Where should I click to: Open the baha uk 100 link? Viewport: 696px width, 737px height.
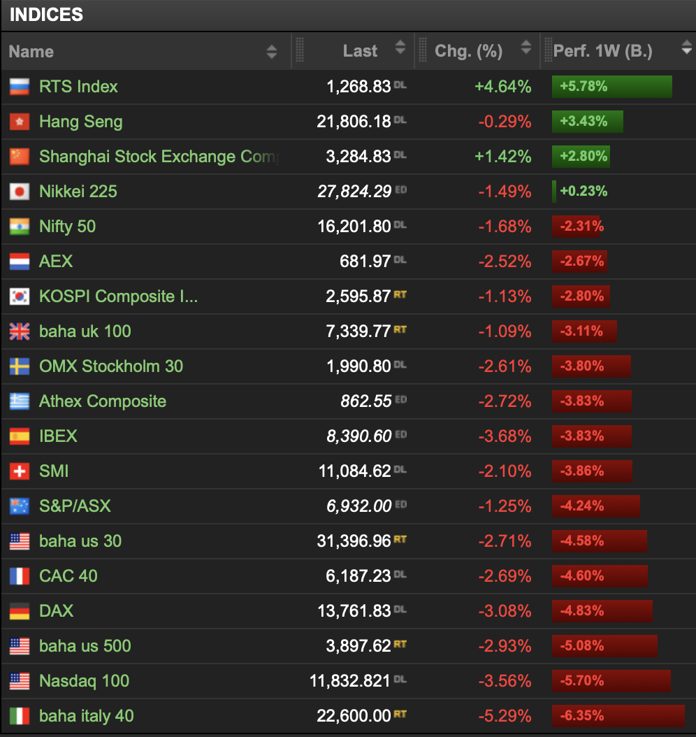tap(85, 331)
